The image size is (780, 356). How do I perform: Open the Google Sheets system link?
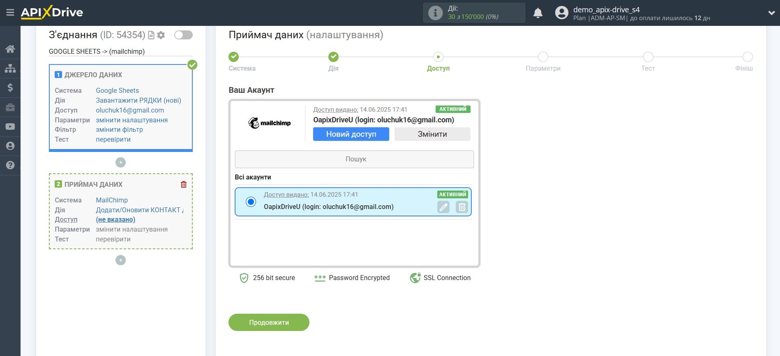tap(117, 90)
